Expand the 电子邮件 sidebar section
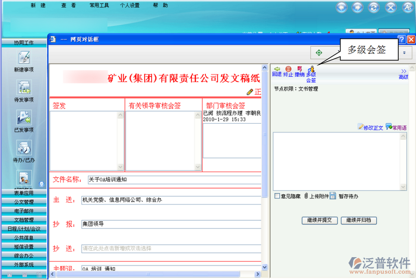Viewport: 416px width, 280px height. tap(24, 210)
